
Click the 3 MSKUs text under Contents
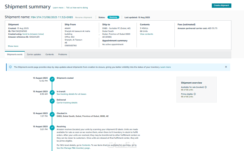(x=144, y=28)
